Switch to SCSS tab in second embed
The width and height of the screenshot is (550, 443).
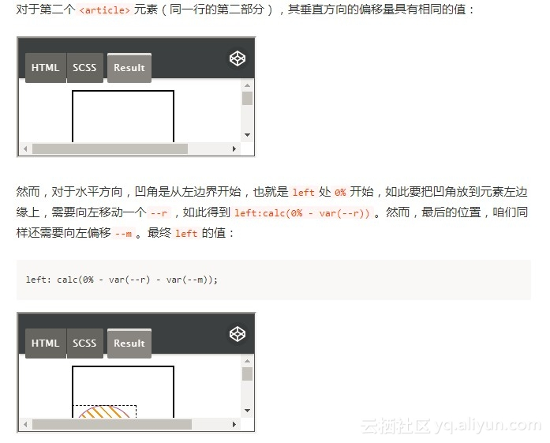pos(85,344)
